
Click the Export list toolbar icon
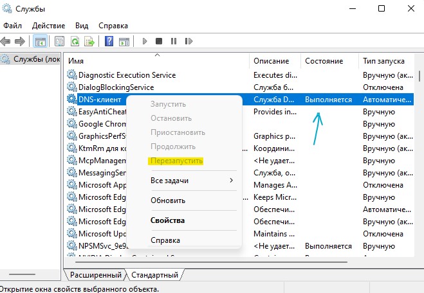pos(89,41)
